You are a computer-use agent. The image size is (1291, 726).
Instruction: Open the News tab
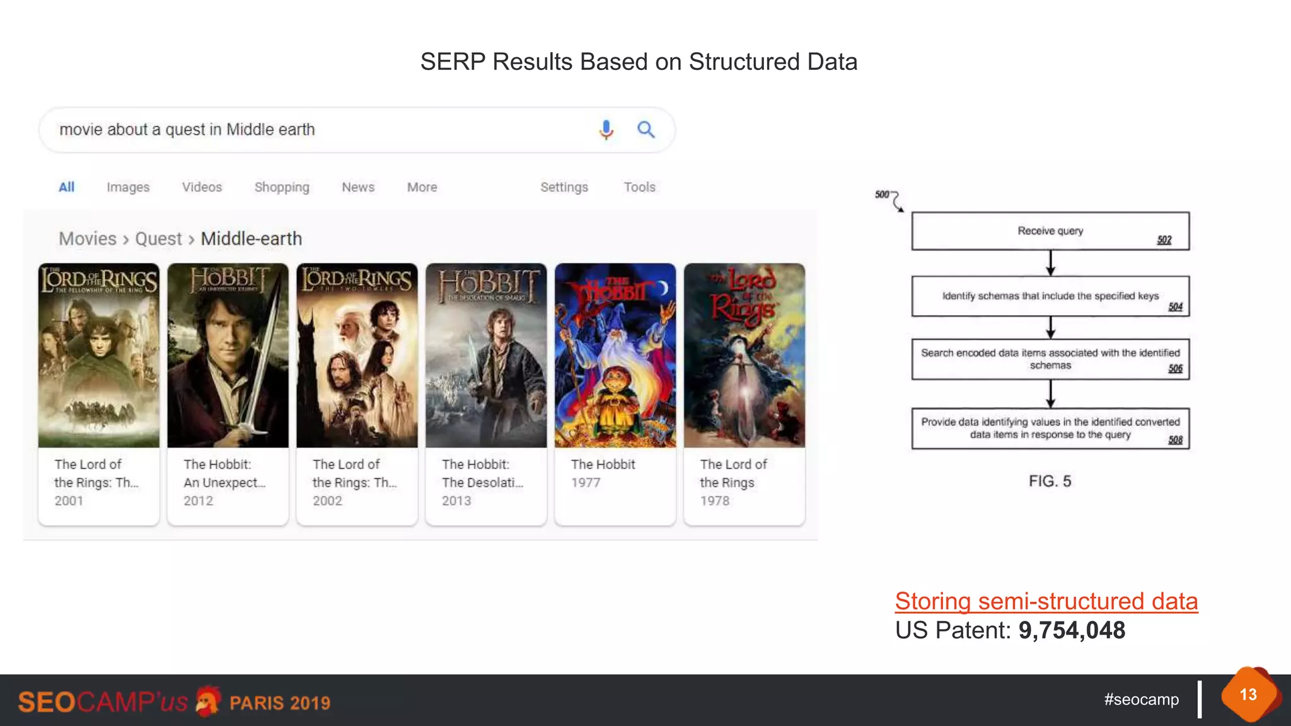358,187
